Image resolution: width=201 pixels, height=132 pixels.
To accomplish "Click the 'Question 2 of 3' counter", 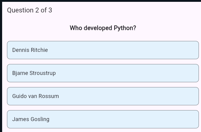I will [29, 10].
